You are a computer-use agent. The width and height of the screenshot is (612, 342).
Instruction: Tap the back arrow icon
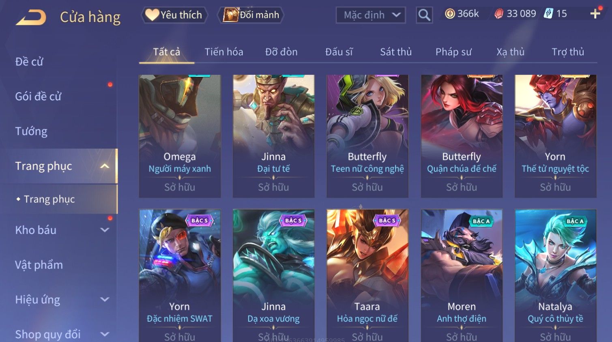tap(31, 17)
